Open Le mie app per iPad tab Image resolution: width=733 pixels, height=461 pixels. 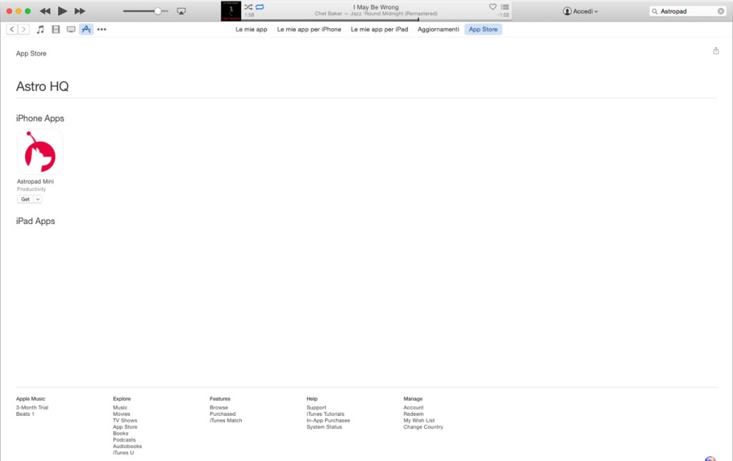pos(379,29)
